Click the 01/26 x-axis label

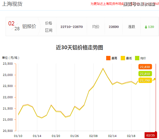point(75,136)
